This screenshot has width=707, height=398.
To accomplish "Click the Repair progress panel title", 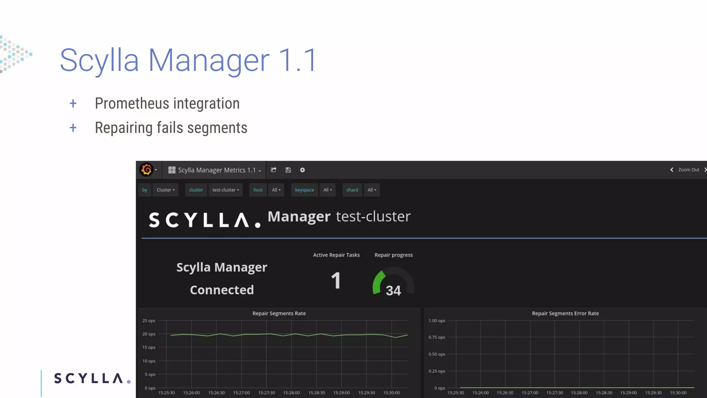I will coord(394,255).
